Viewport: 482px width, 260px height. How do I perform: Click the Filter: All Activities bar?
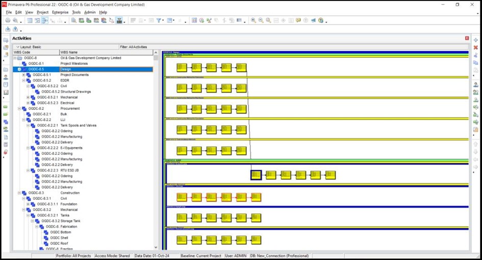294,47
